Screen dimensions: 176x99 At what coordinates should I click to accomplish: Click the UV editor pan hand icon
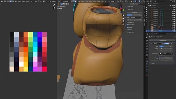(x=54, y=8)
